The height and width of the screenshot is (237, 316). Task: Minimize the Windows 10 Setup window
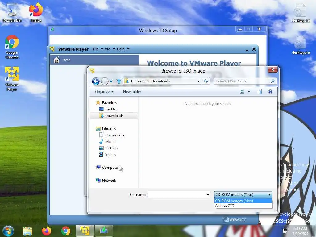[x=240, y=29]
